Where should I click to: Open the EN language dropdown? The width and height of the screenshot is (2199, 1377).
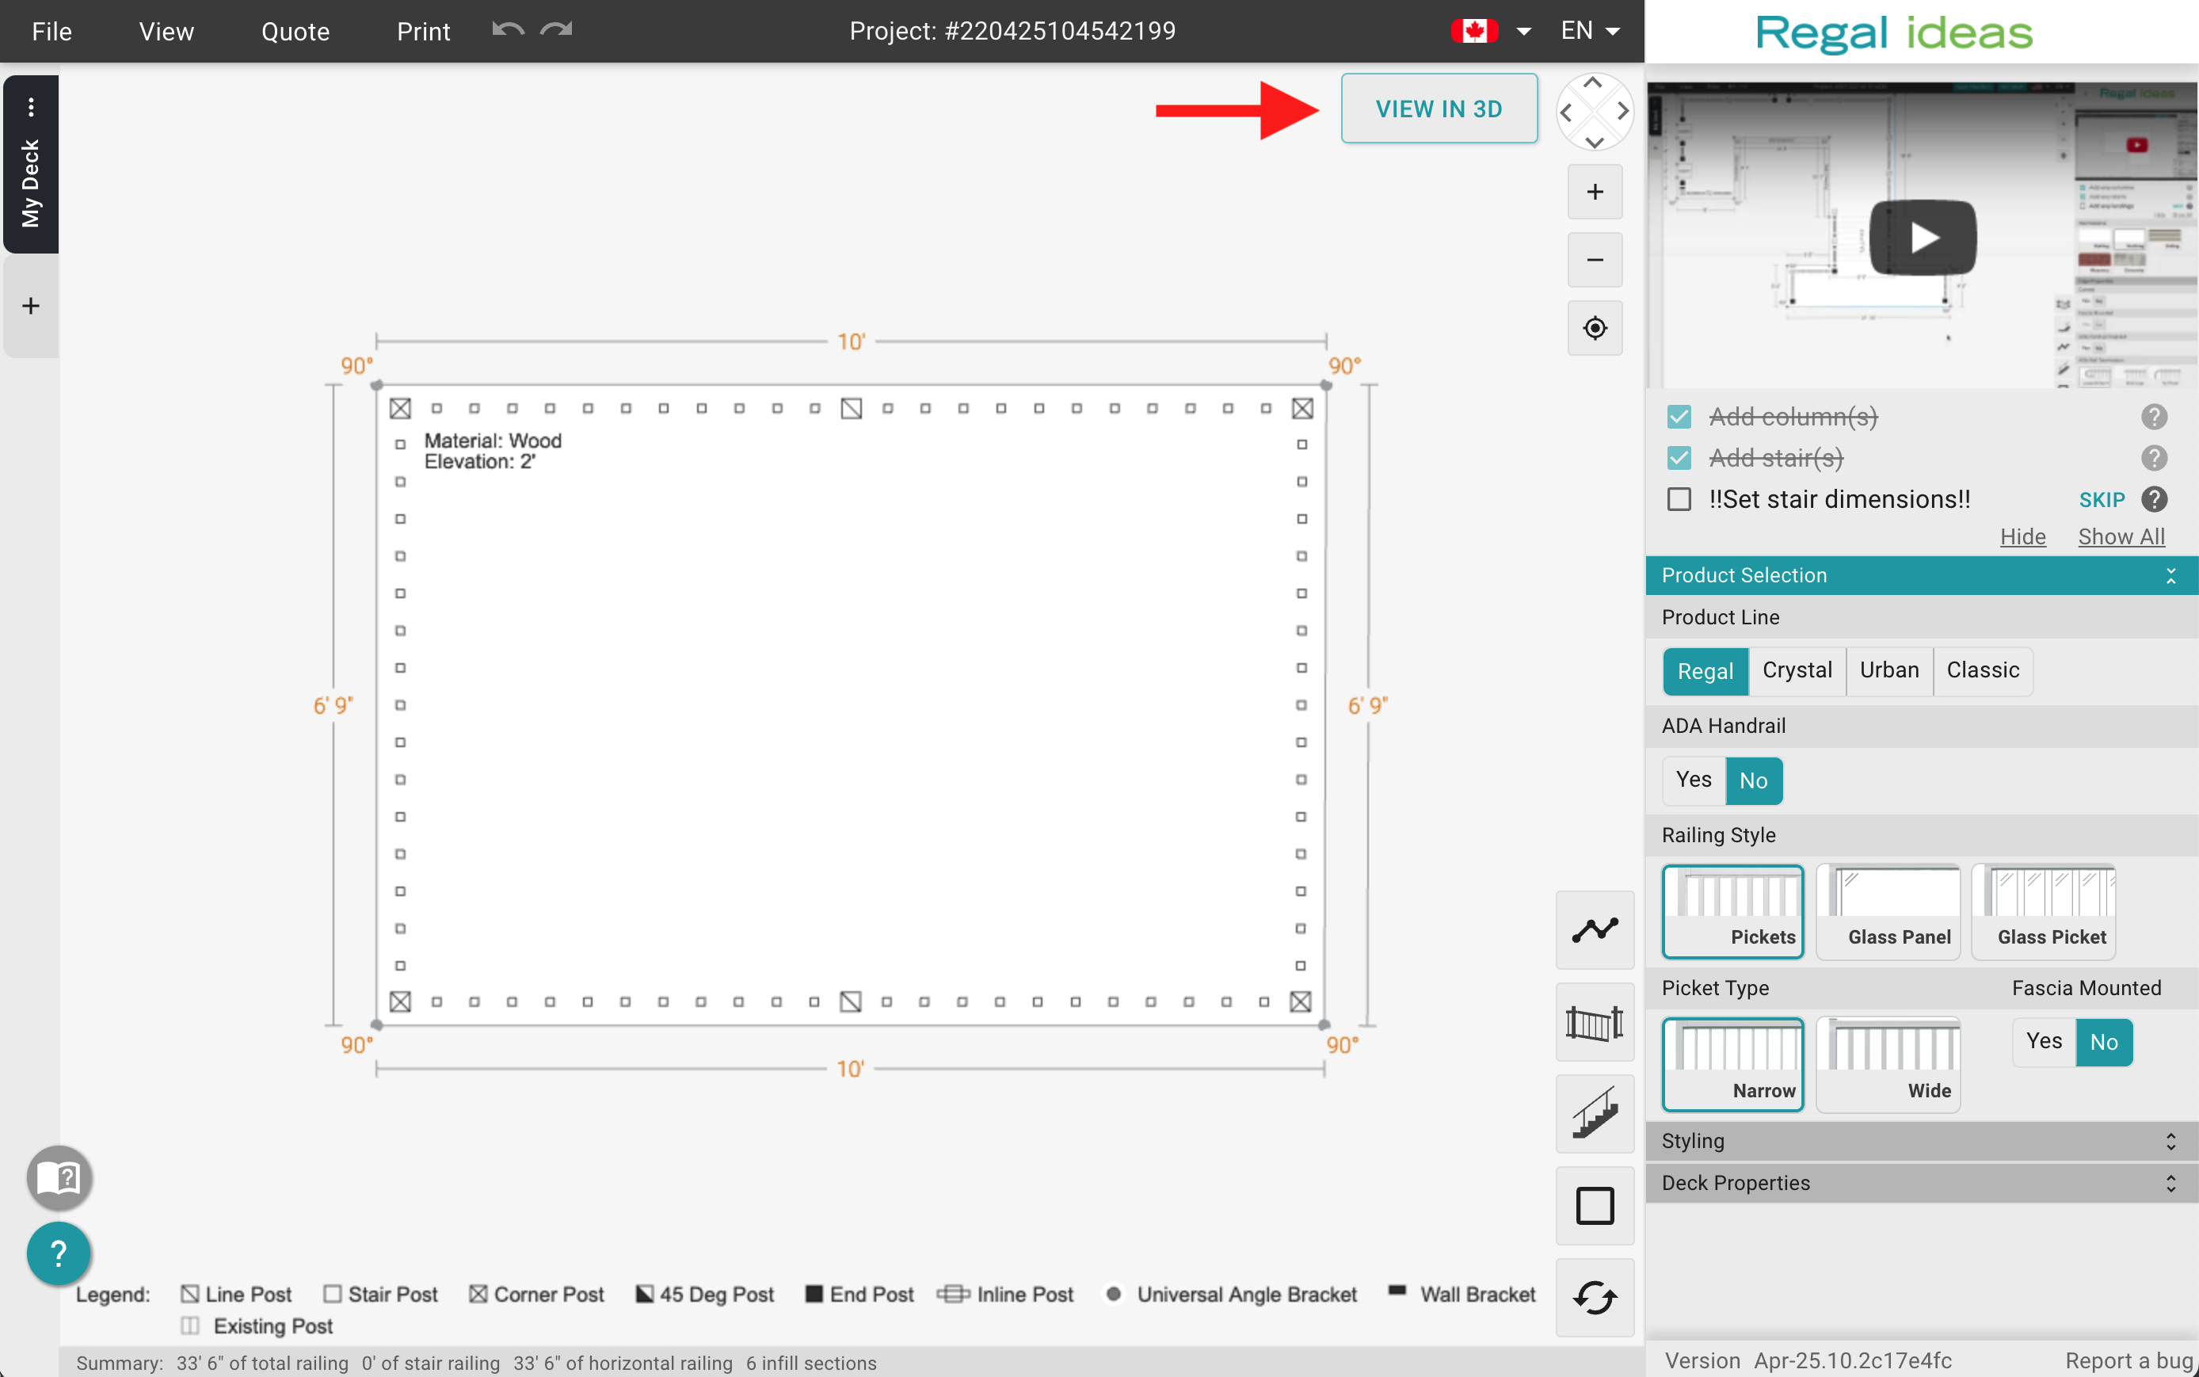(x=1590, y=31)
